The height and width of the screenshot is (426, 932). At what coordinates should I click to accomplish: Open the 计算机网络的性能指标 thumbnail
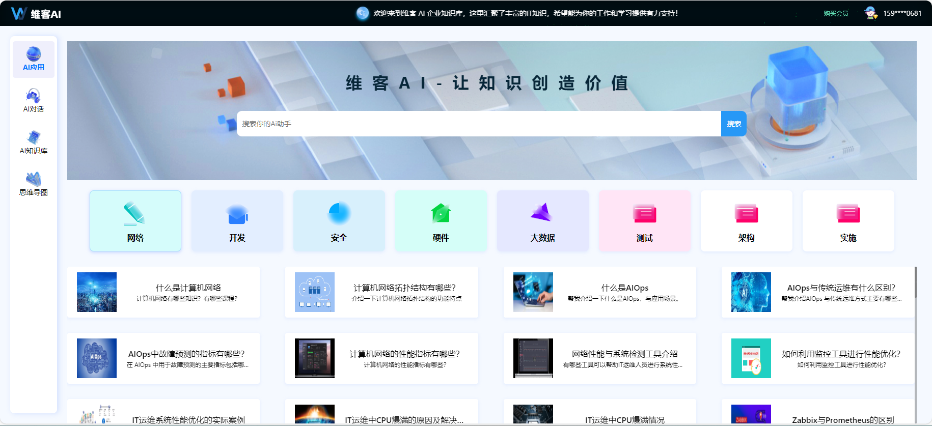[315, 358]
